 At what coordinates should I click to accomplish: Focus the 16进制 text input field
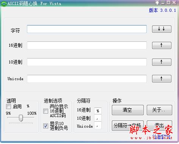[87, 45]
